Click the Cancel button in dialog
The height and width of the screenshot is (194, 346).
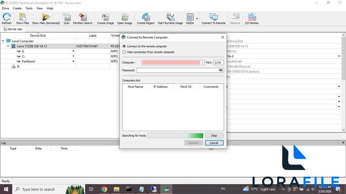coord(214,143)
